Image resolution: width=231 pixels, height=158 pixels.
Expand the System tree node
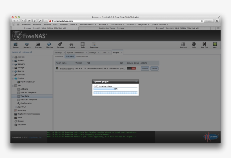[x=13, y=60]
